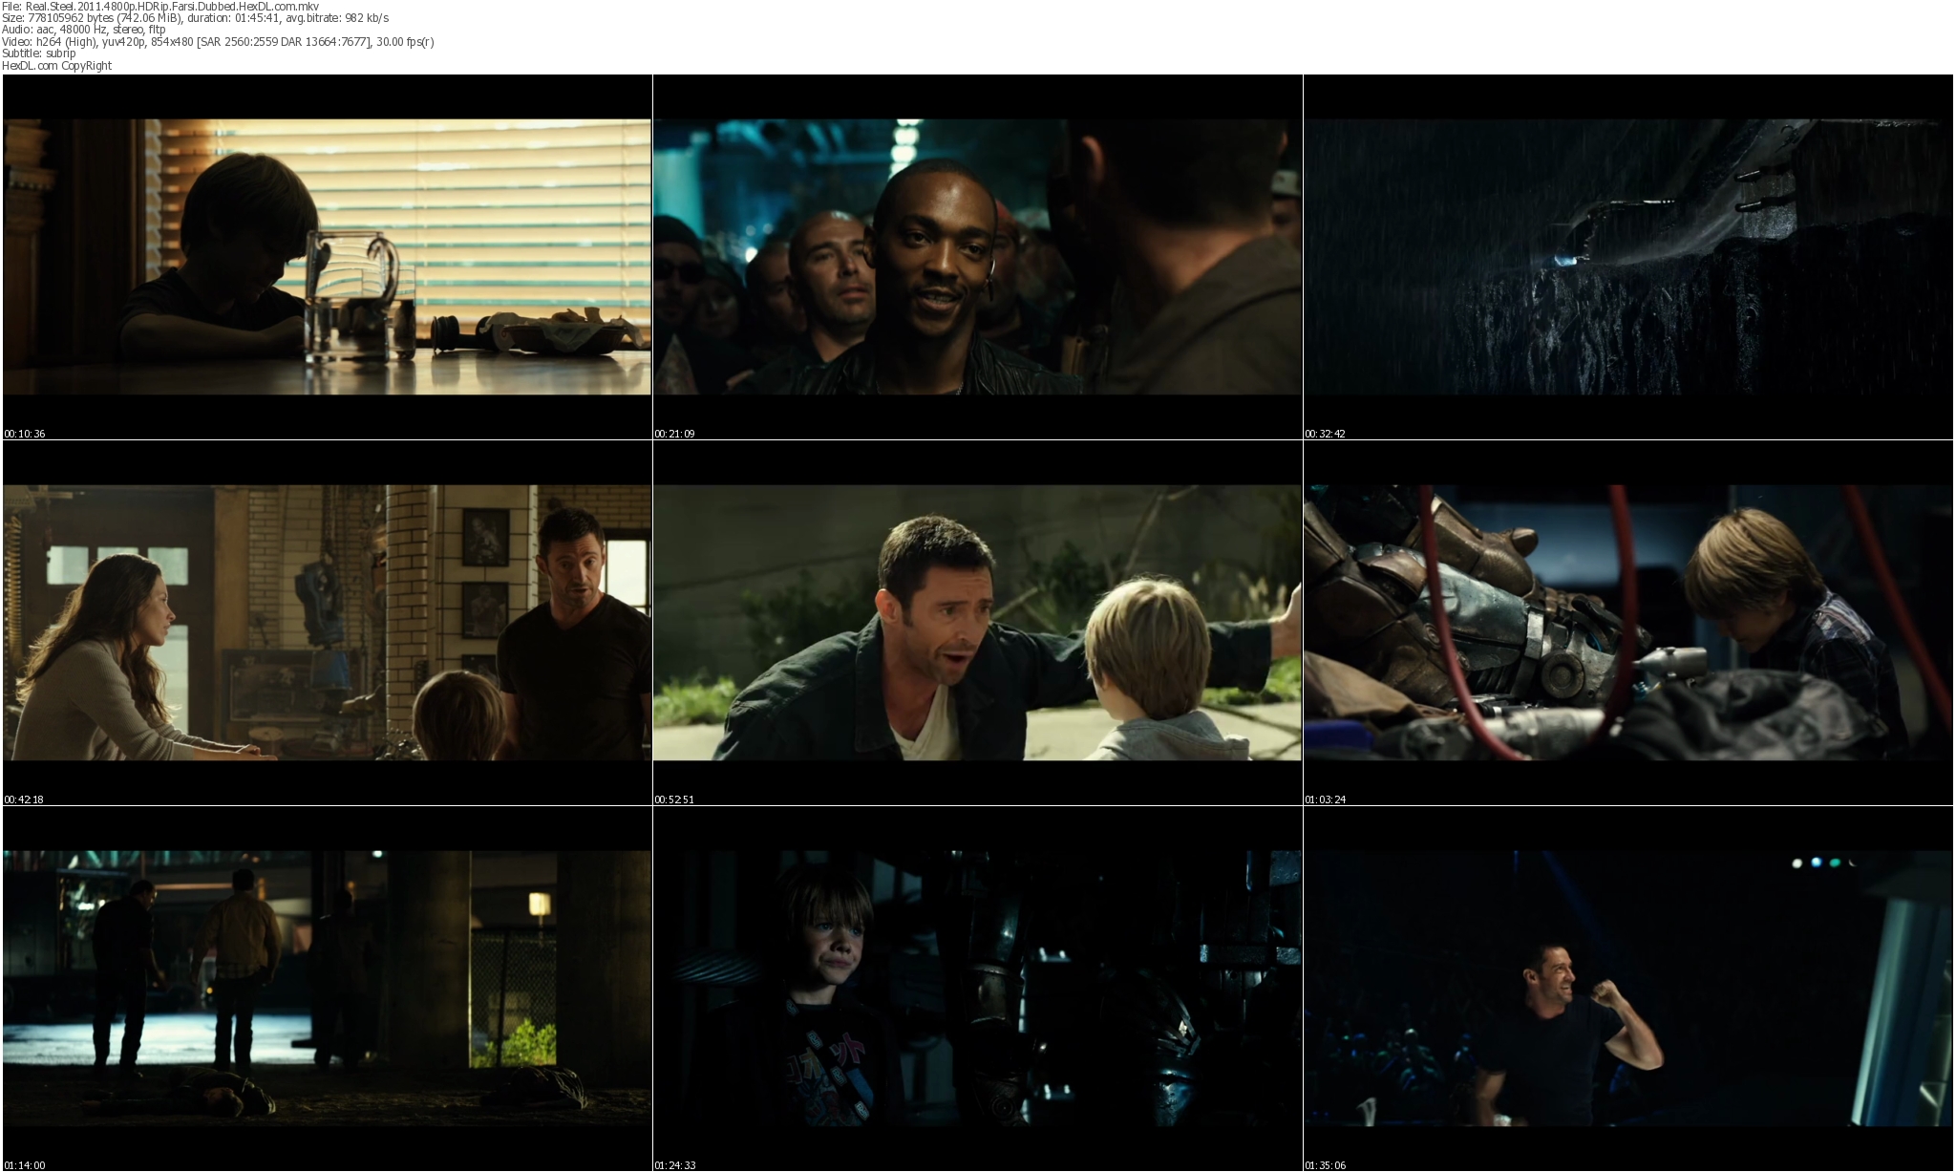Click the 01:14:00 timestamp label
Image resolution: width=1956 pixels, height=1172 pixels.
pyautogui.click(x=25, y=1165)
